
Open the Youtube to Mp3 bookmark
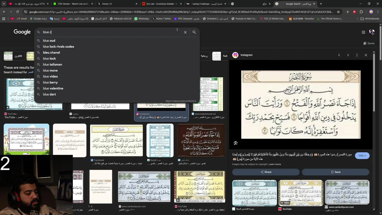tap(244, 19)
